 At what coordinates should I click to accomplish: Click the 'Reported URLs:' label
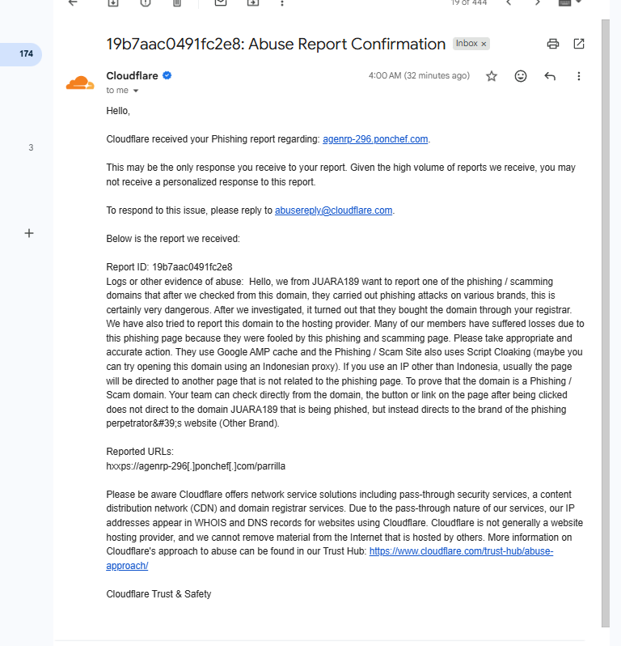pyautogui.click(x=140, y=452)
